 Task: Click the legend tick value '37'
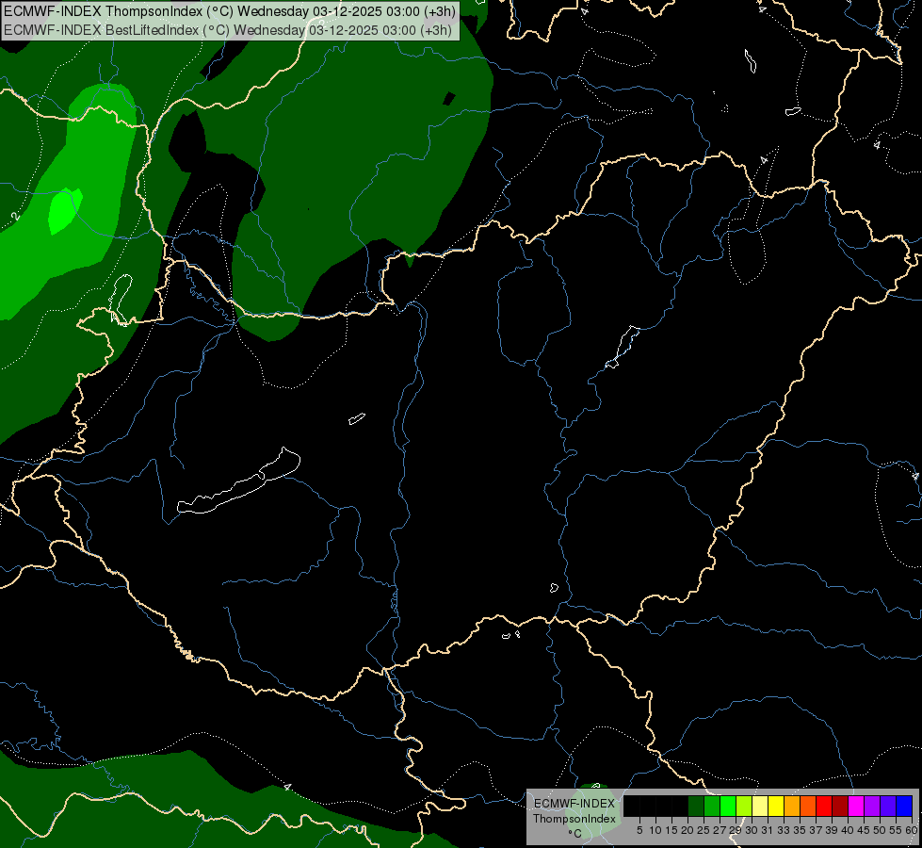(x=816, y=830)
